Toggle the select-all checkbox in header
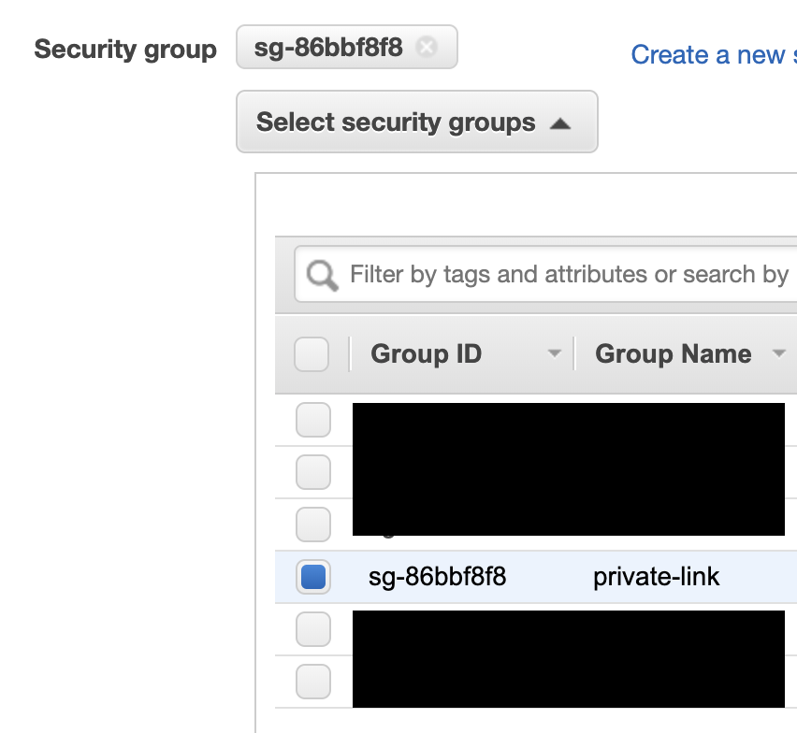 [312, 354]
